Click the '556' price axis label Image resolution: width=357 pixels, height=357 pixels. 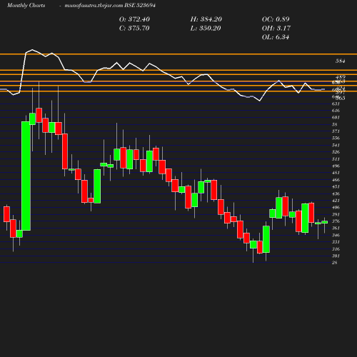pyautogui.click(x=336, y=138)
